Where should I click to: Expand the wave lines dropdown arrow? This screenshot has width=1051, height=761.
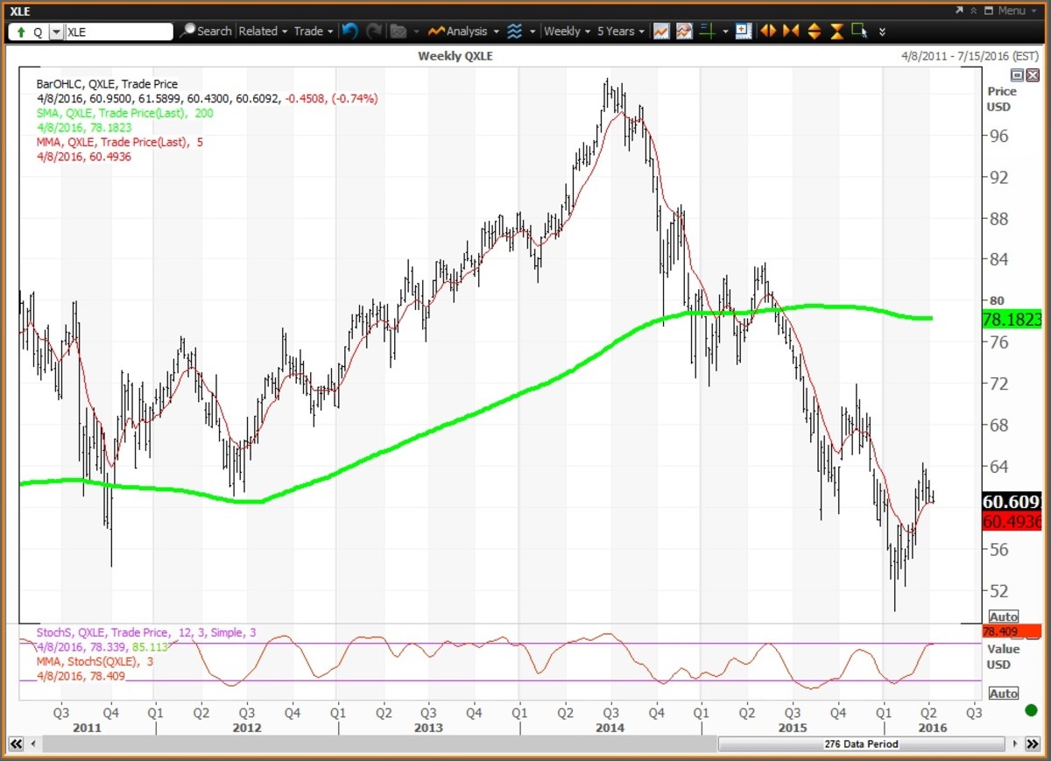tap(533, 32)
